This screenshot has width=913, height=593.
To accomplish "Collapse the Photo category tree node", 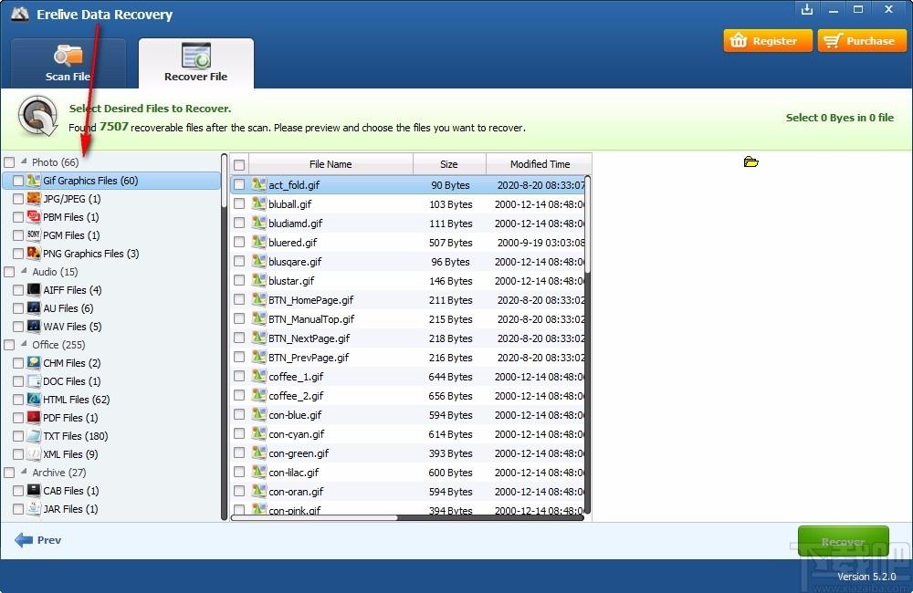I will (x=24, y=161).
